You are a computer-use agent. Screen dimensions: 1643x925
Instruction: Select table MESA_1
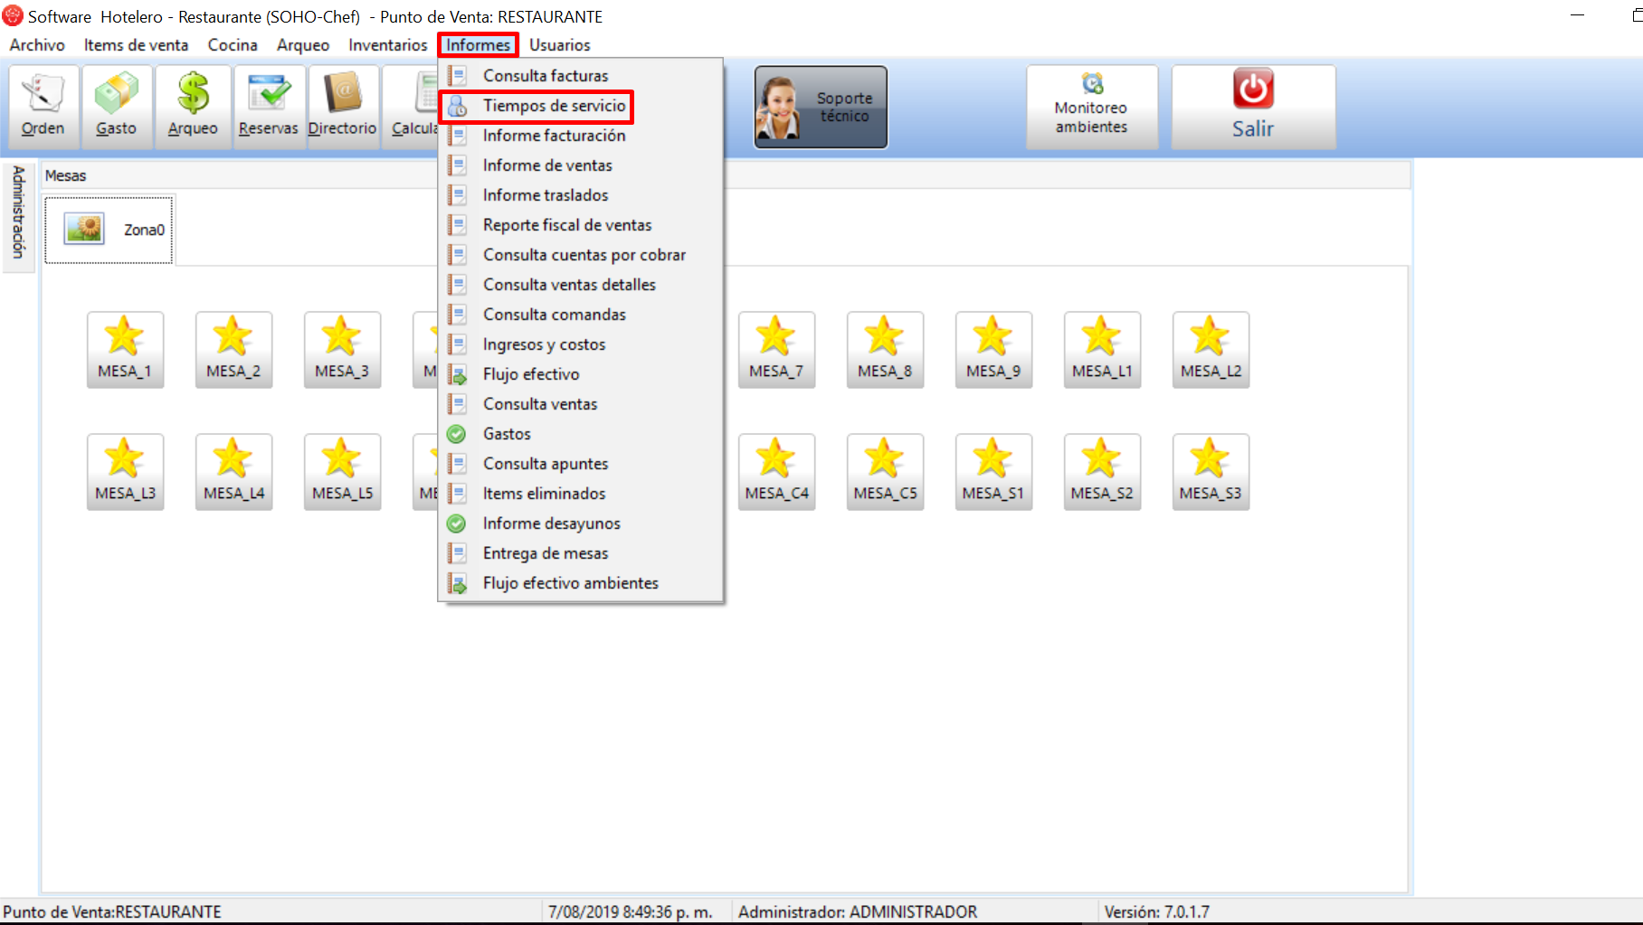coord(125,350)
